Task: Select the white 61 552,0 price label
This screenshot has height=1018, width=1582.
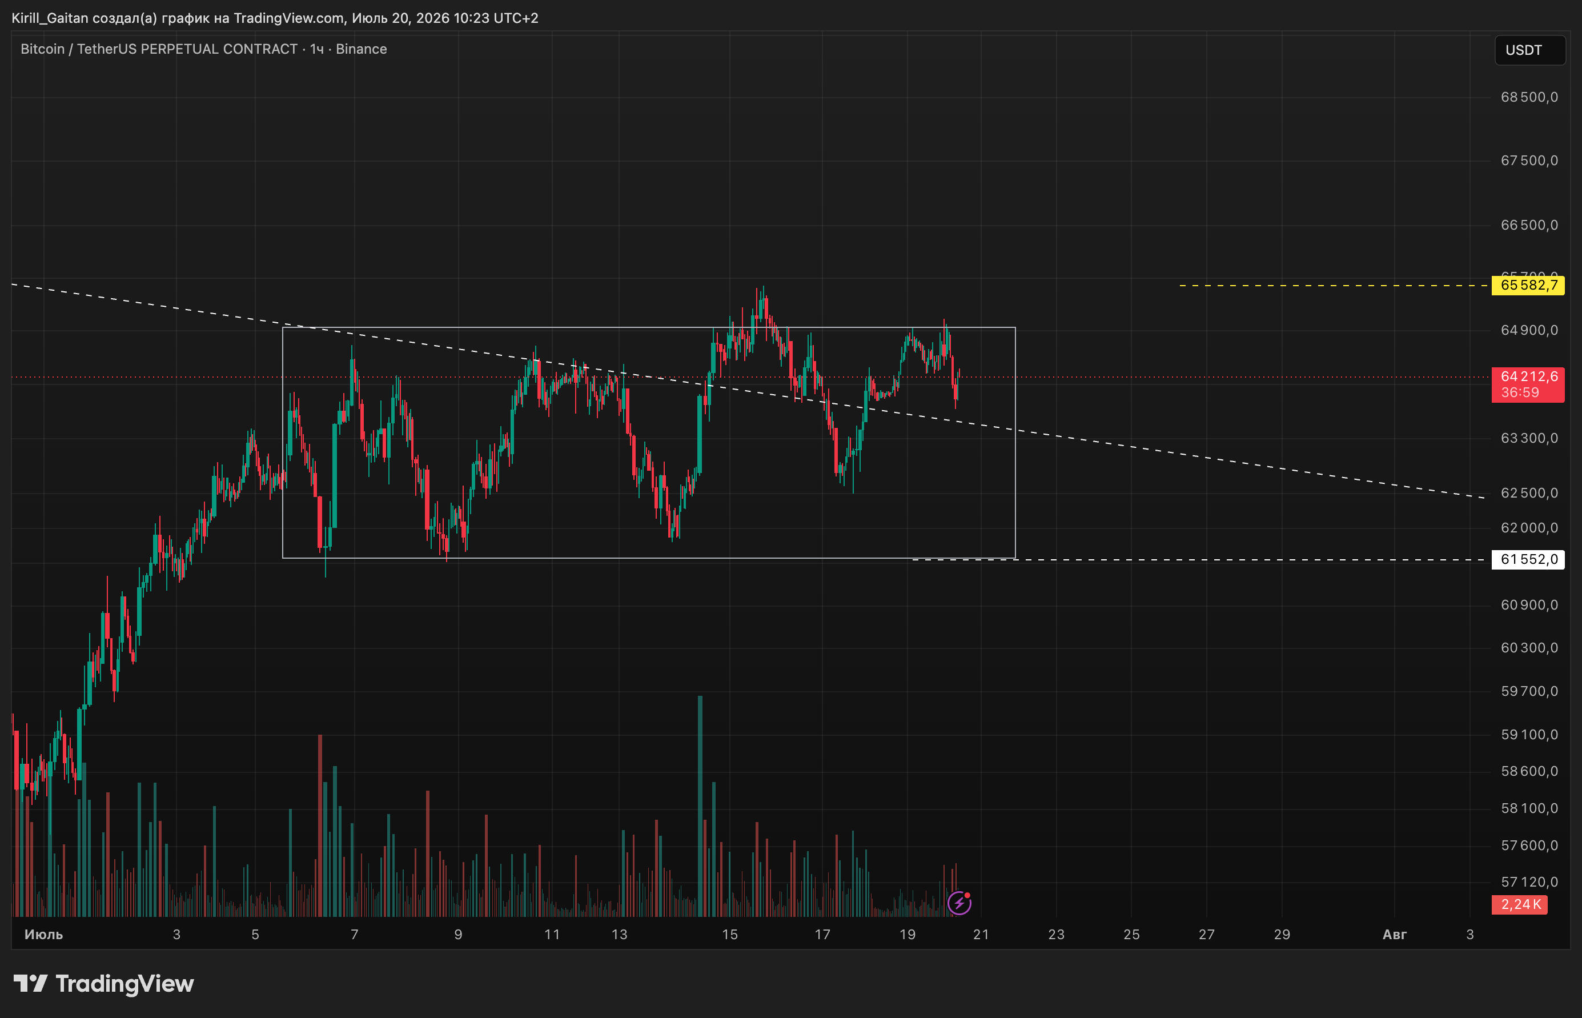Action: point(1528,559)
